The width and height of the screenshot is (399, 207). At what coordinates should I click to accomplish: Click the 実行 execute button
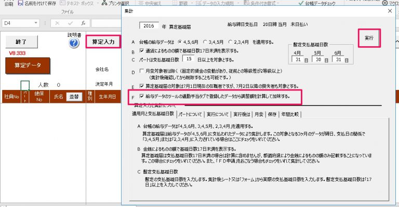point(369,38)
